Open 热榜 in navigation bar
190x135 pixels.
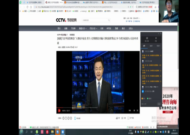click(116, 28)
